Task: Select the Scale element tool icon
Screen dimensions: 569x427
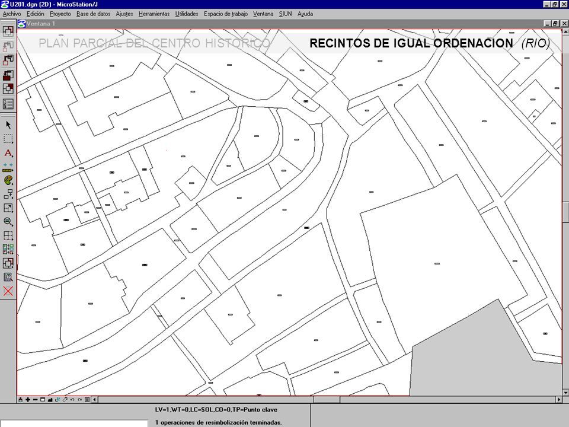Action: (8, 208)
